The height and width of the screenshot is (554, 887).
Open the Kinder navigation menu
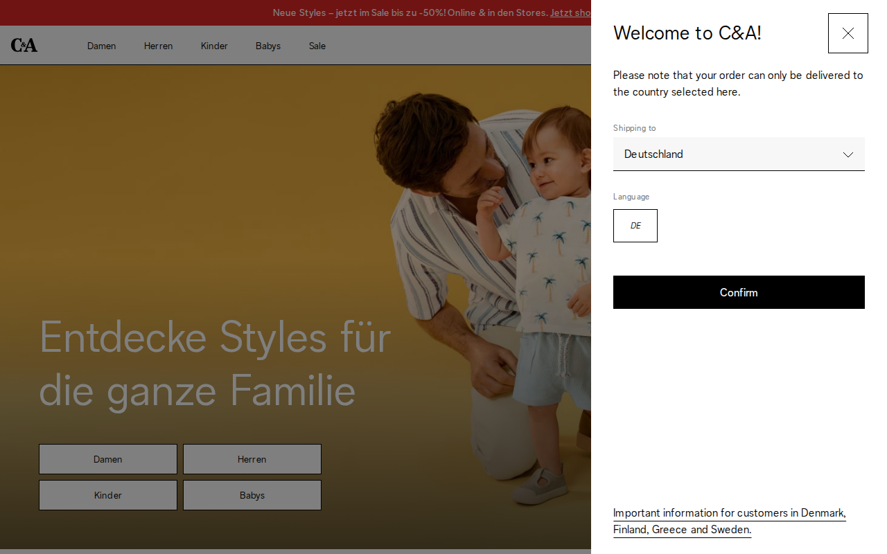coord(214,46)
